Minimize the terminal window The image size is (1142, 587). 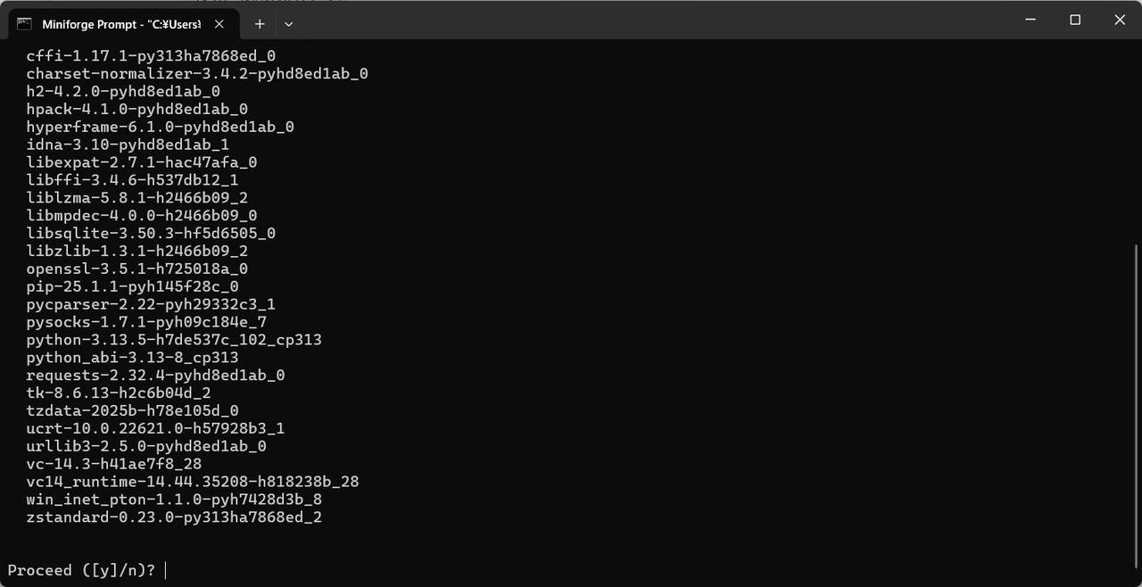(1031, 20)
